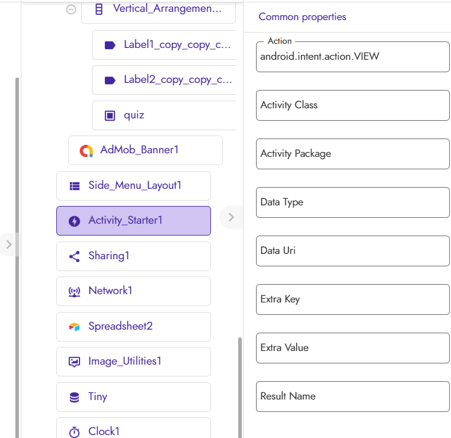Click the Sharing1 share icon
Image resolution: width=451 pixels, height=438 pixels.
[75, 256]
